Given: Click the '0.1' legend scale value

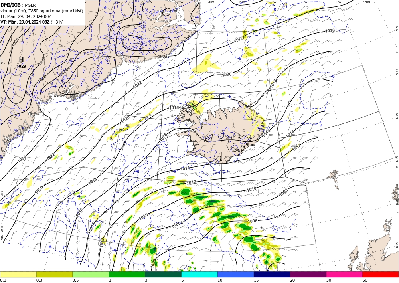Looking at the screenshot, I should click(3, 280).
